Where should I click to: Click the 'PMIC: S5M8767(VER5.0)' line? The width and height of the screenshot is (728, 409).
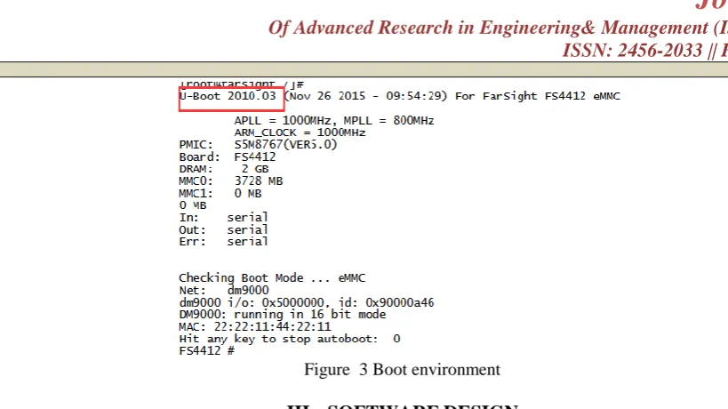click(x=258, y=145)
